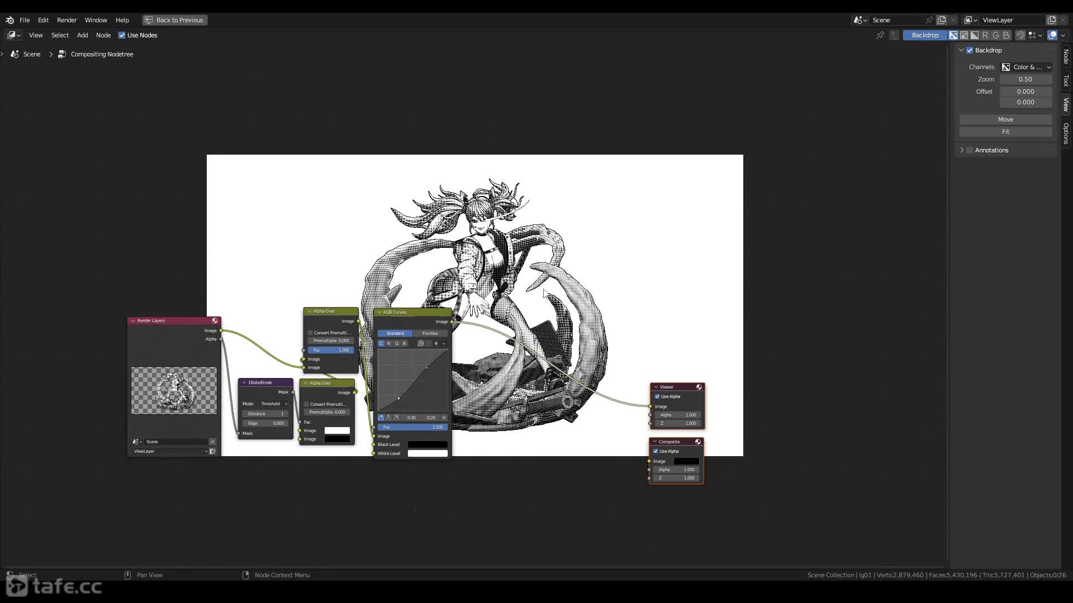The height and width of the screenshot is (603, 1073).
Task: Select vector handle type in RGB Curves
Action: 389,418
